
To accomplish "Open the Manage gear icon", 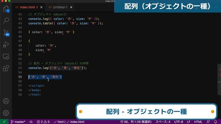I will (6, 113).
